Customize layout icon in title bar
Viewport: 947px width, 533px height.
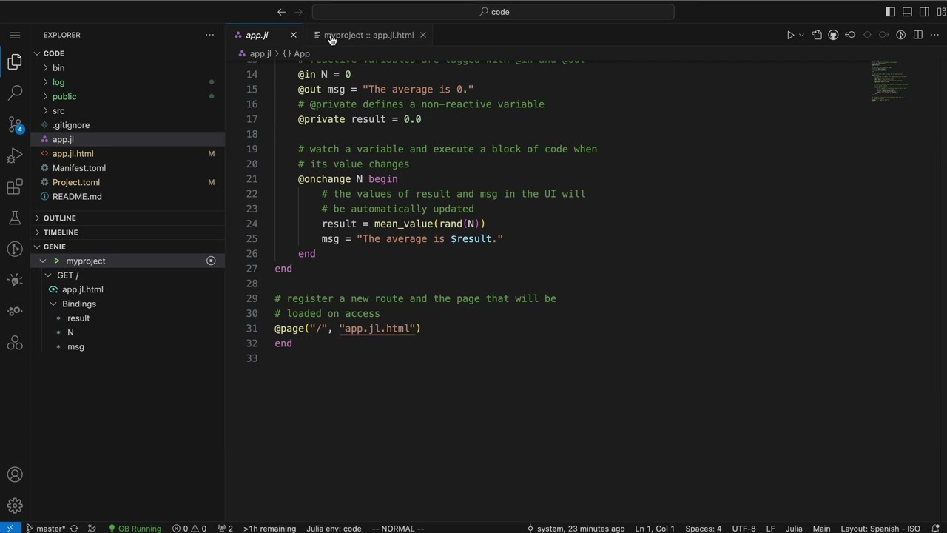[941, 12]
